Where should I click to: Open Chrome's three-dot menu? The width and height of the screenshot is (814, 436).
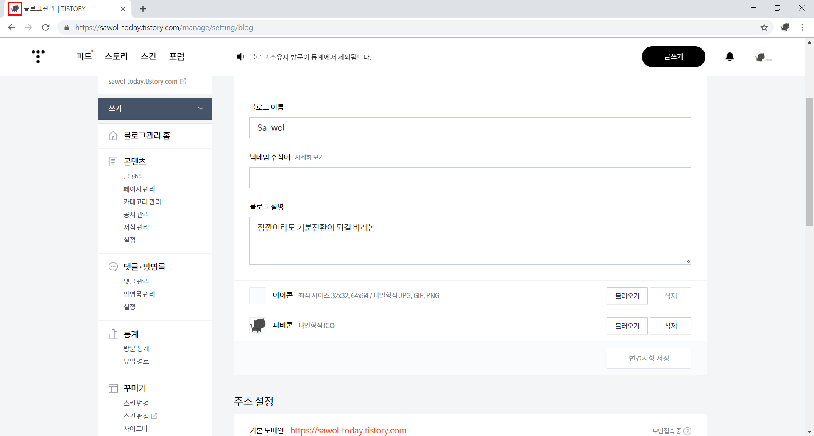tap(802, 28)
